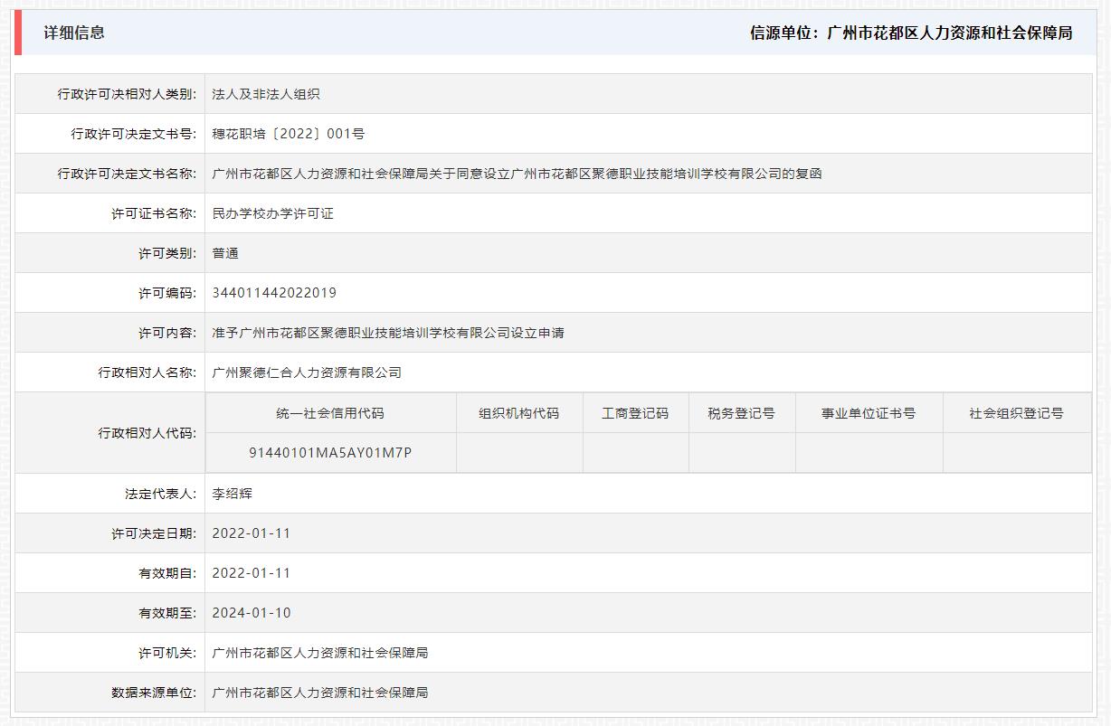Screen dimensions: 1111x726
Task: Click the 数据来源单位 label
Action: [154, 693]
